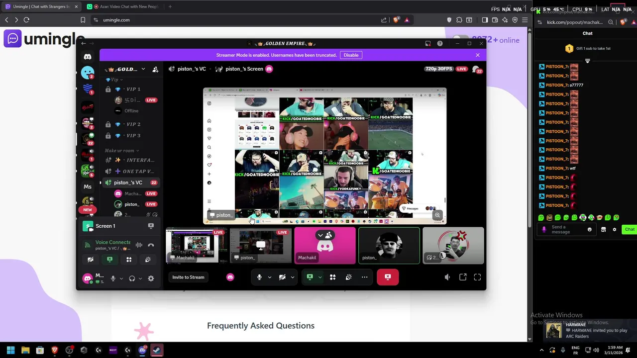Open more options ellipsis in call bar
The height and width of the screenshot is (358, 637).
tap(364, 277)
